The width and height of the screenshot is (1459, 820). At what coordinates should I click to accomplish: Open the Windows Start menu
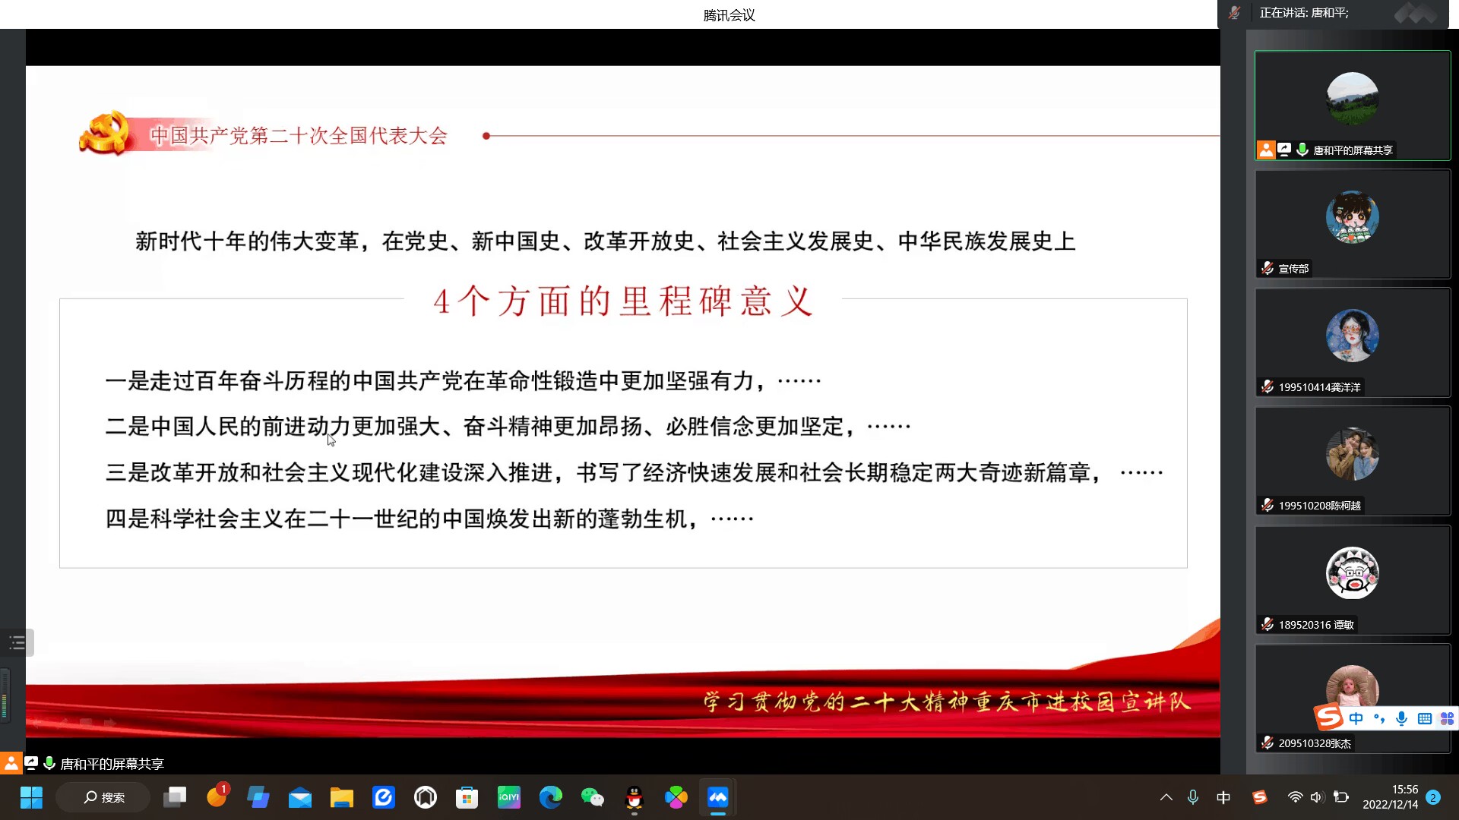click(31, 797)
